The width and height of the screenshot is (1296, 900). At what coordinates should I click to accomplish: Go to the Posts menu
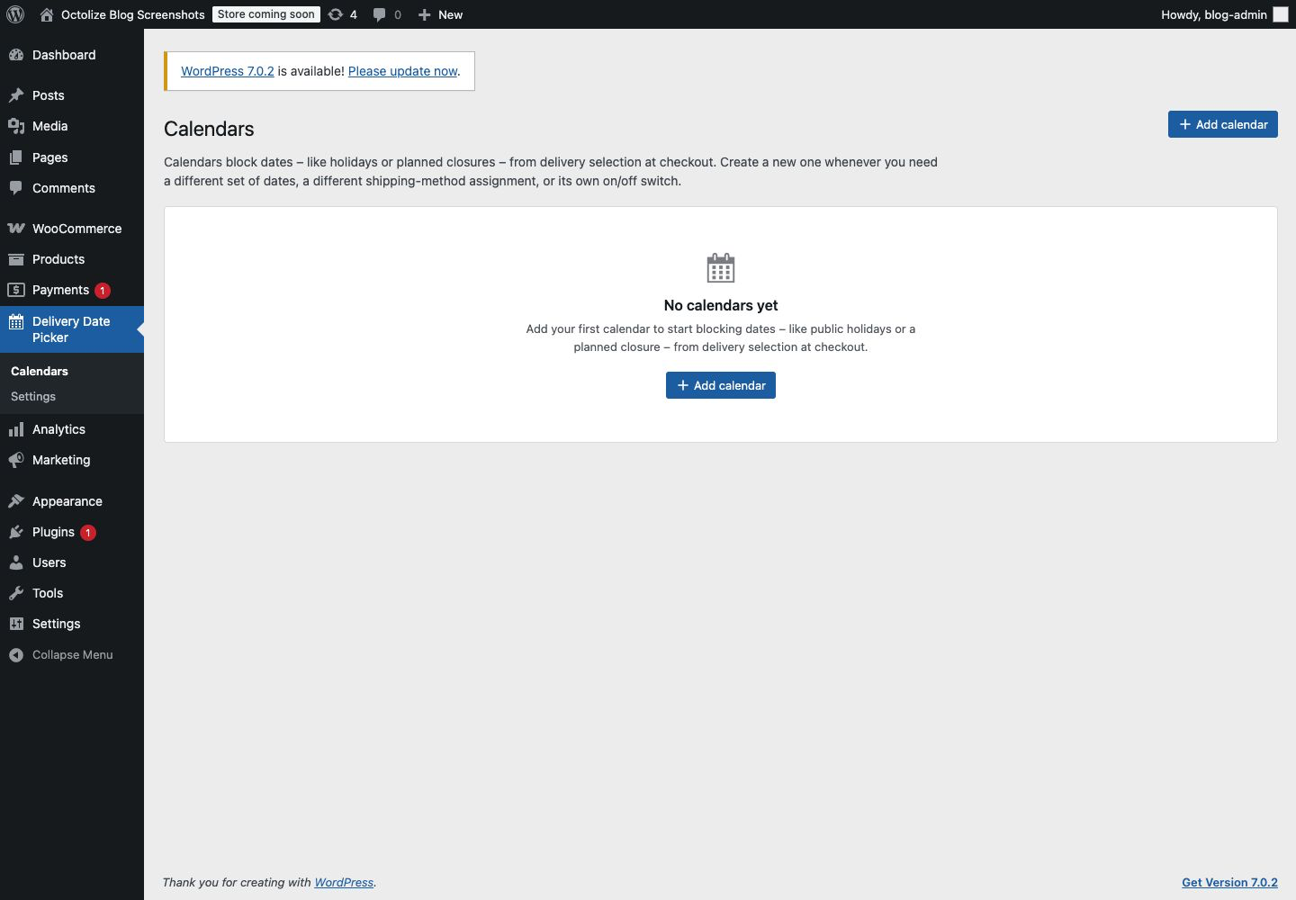pos(49,95)
